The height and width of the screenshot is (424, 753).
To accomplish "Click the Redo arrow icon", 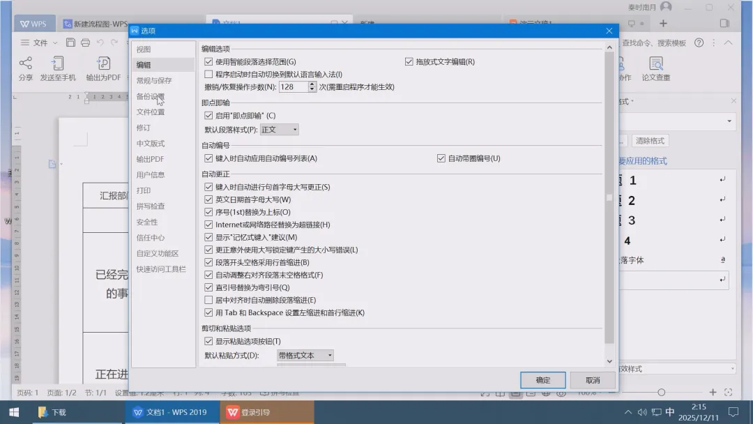I will coord(114,43).
